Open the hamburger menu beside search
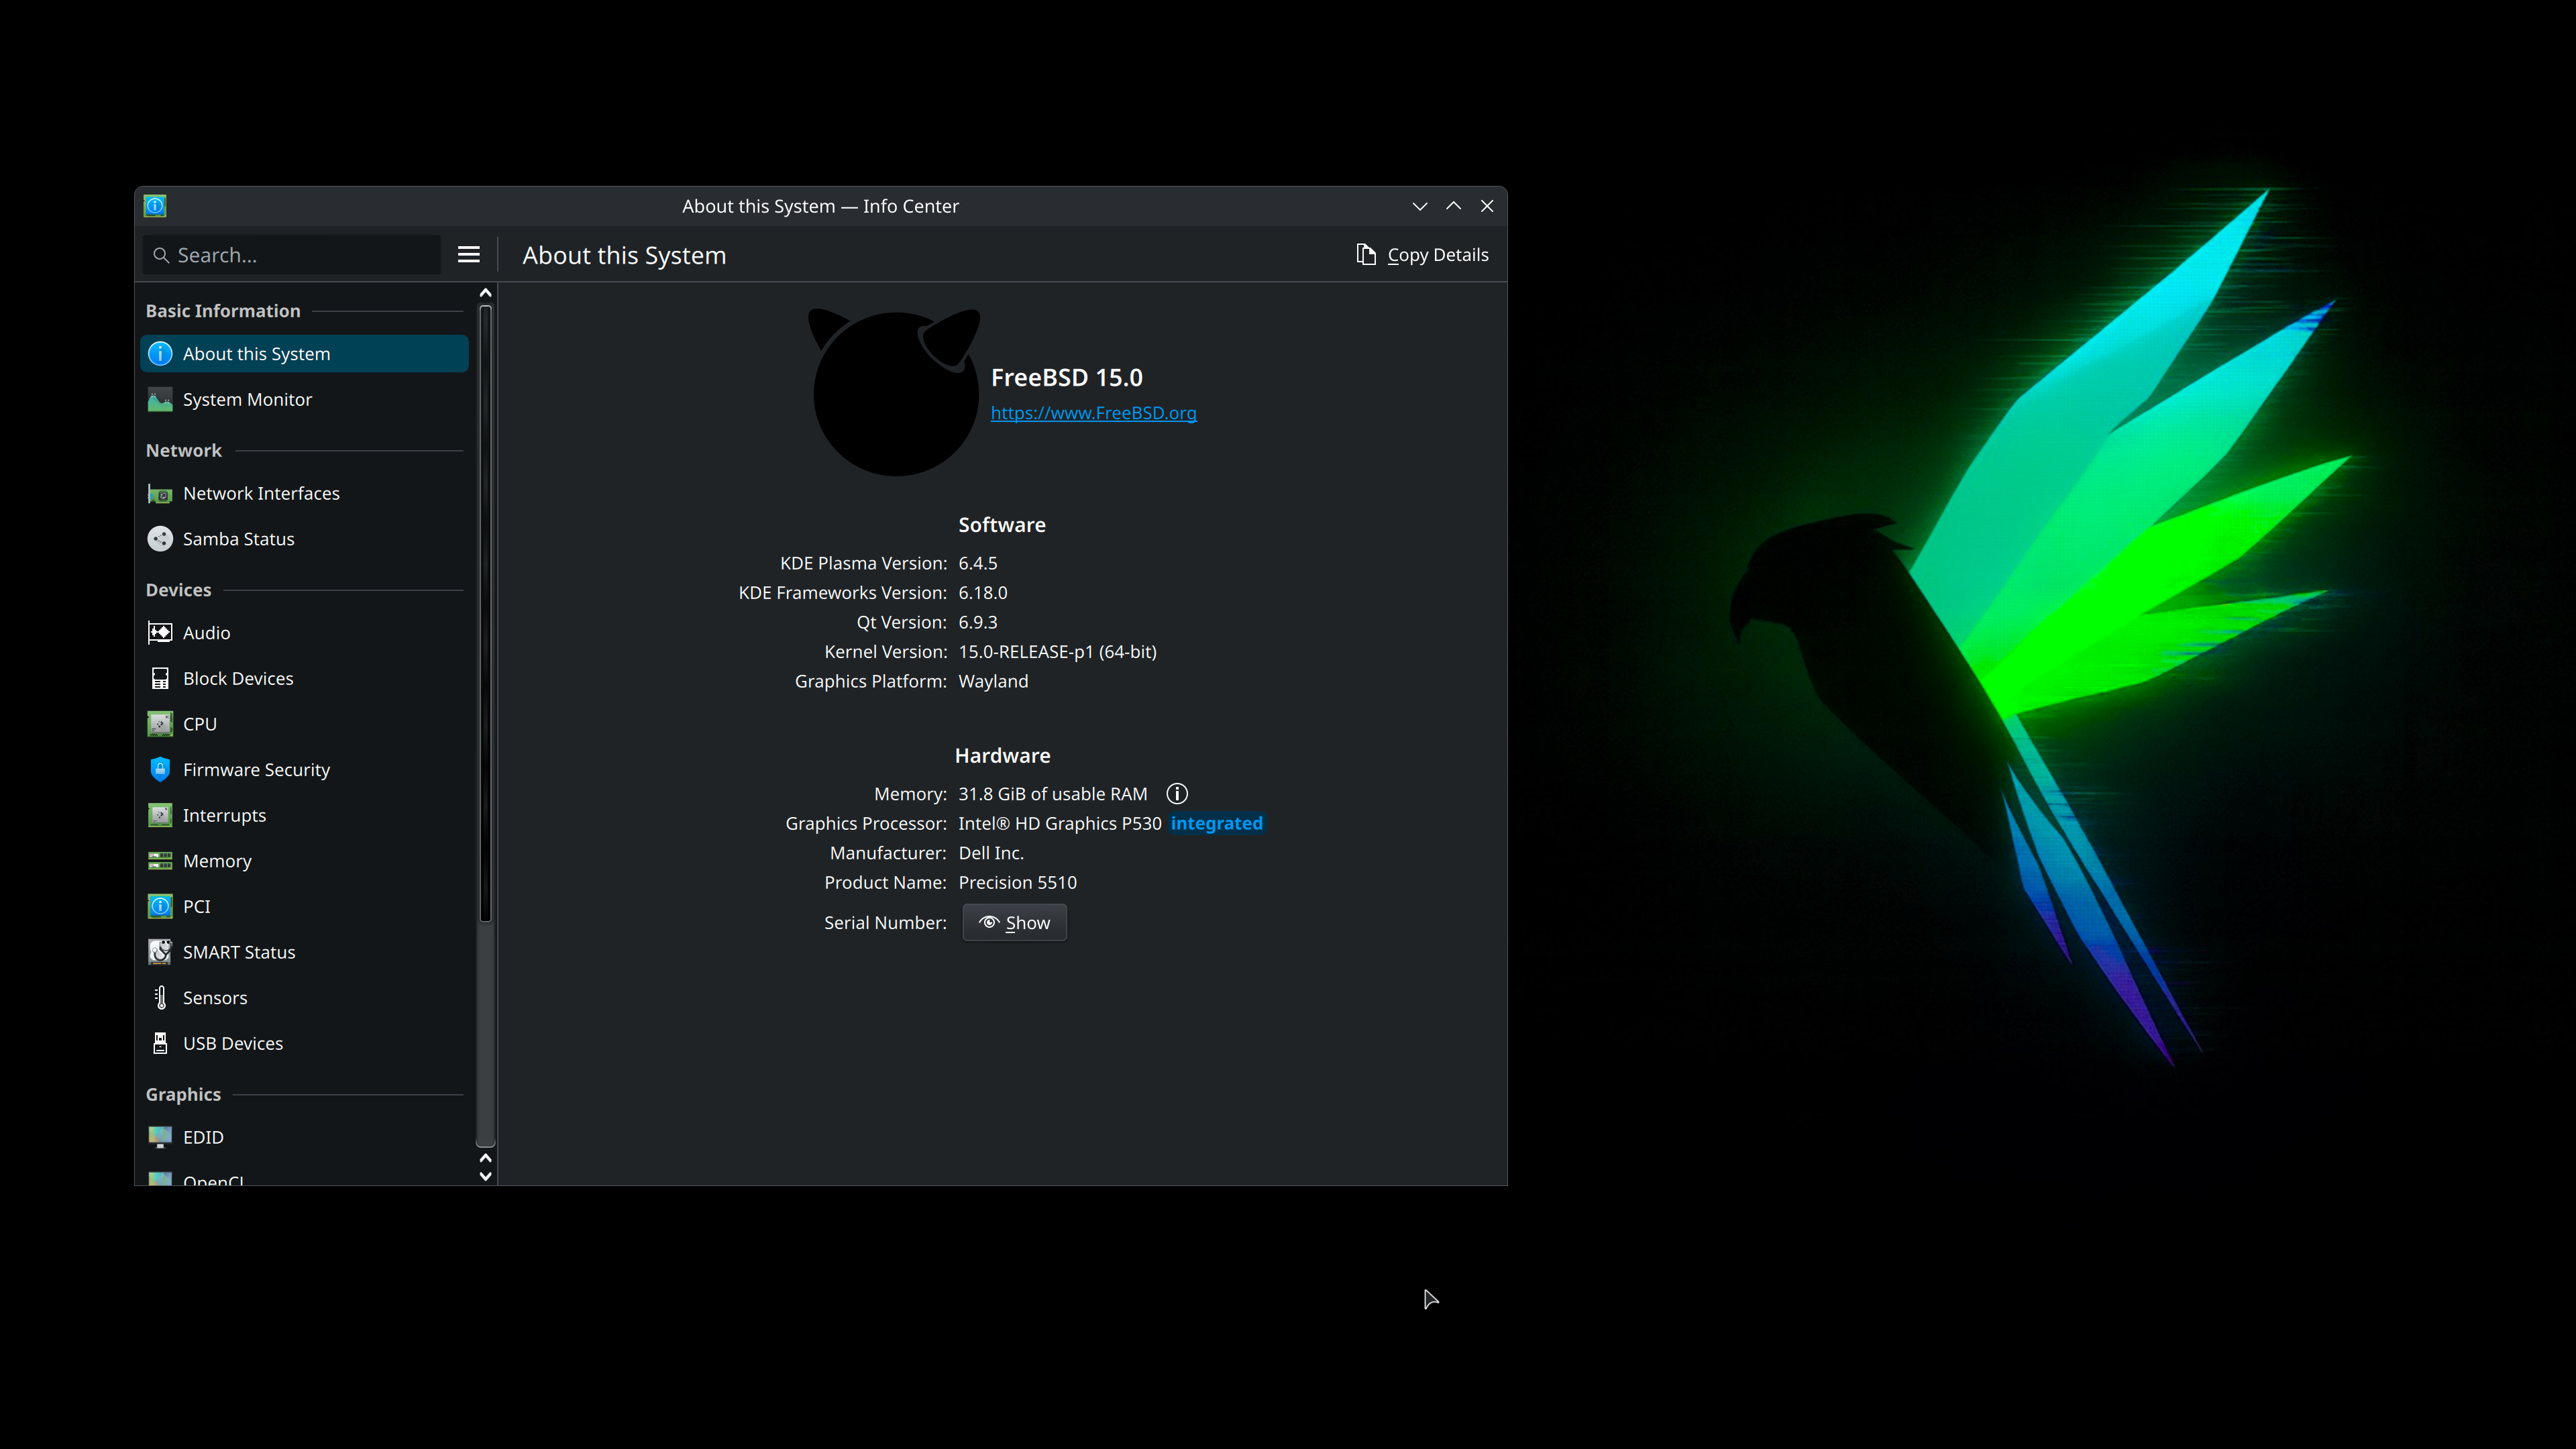Viewport: 2576px width, 1449px height. (468, 255)
